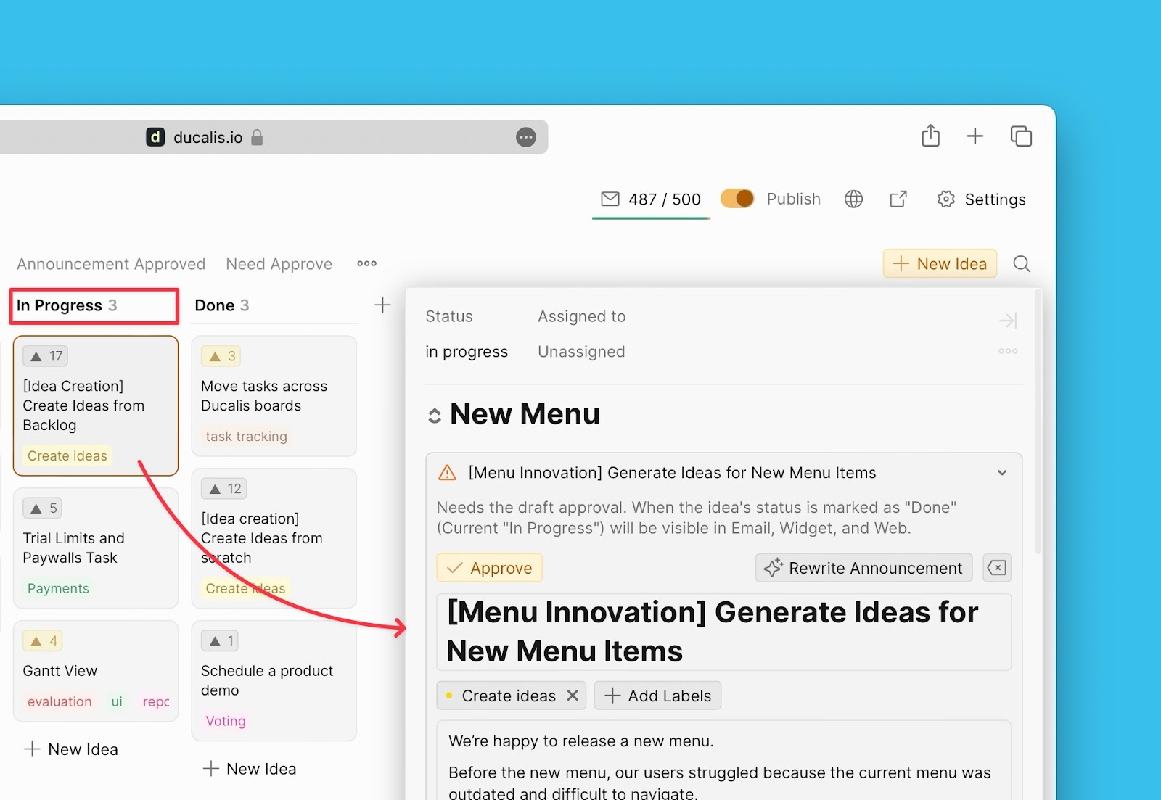Open the status selector beside New Menu
The image size is (1161, 800).
tap(435, 416)
